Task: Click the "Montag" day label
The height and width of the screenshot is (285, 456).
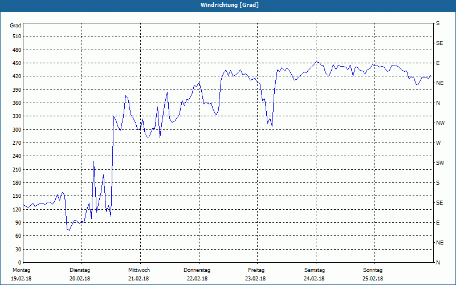Action: click(21, 270)
